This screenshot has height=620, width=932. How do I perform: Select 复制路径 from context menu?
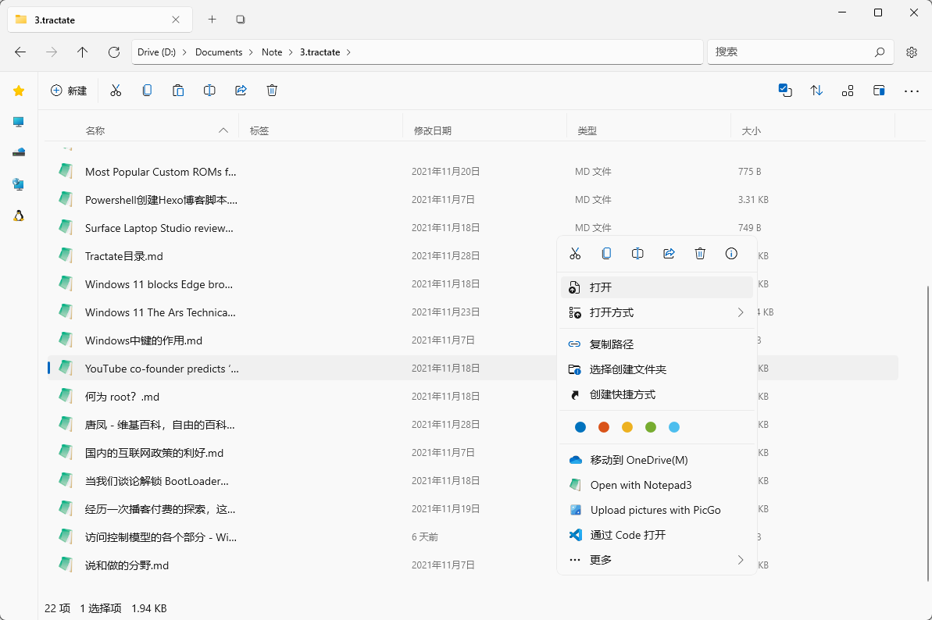pos(611,344)
